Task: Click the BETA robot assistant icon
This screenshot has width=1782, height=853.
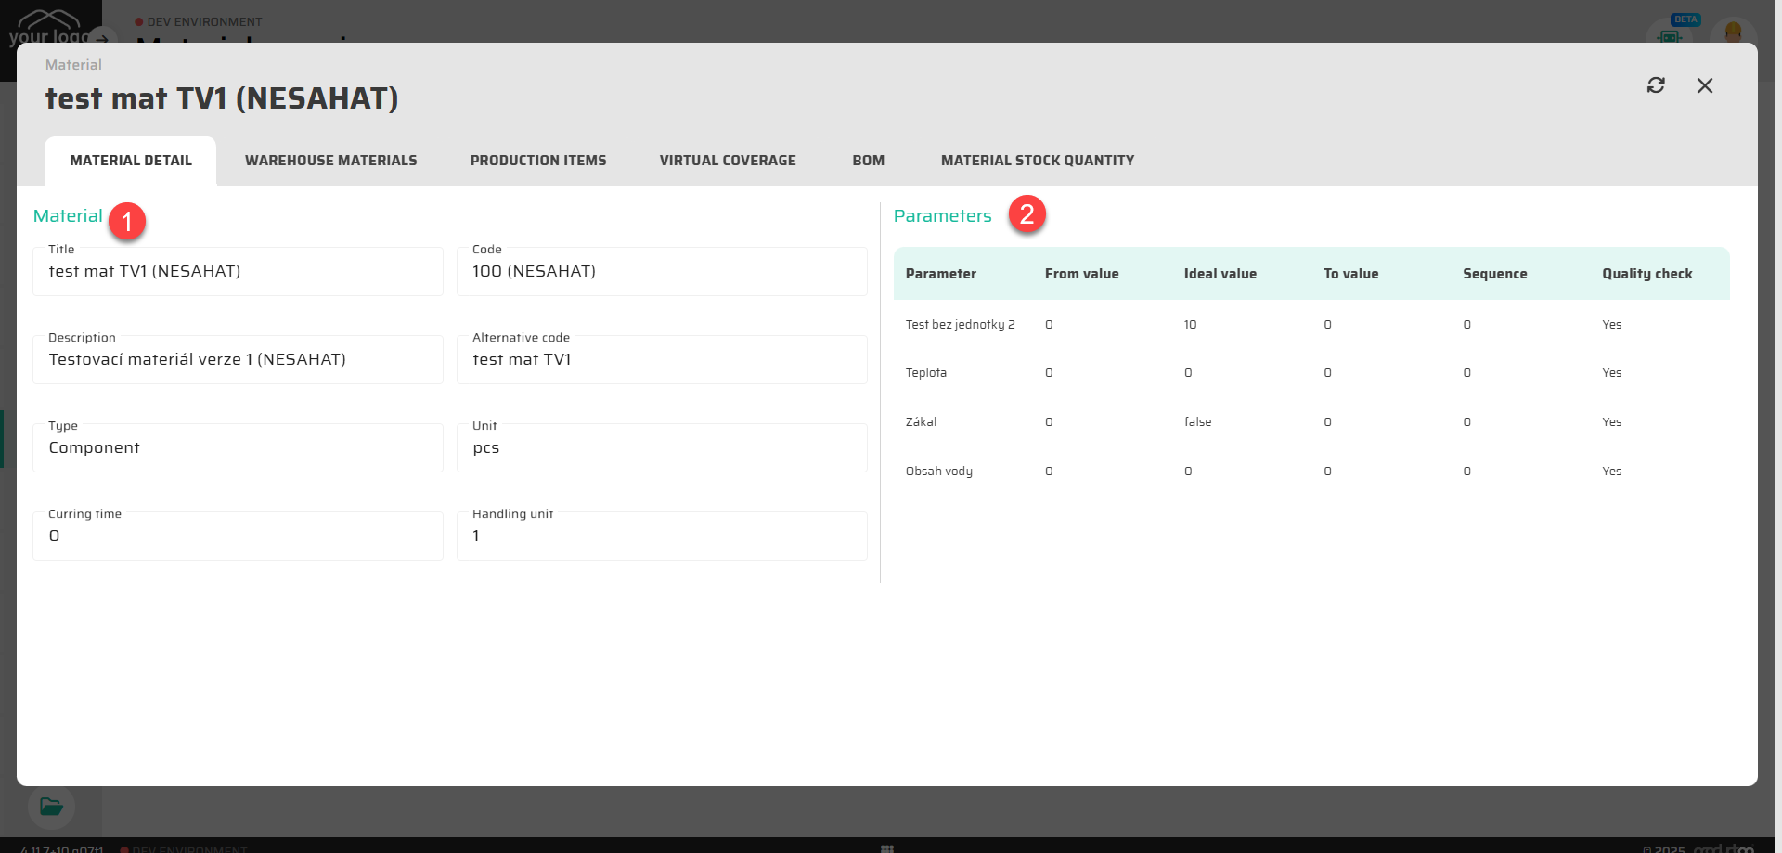Action: point(1670,35)
